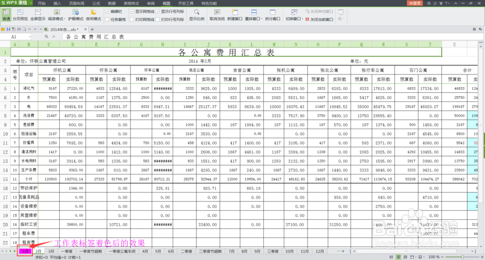Image resolution: width=485 pixels, height=260 pixels.
Task: Click the 未登录 login button
Action: pos(415,3)
